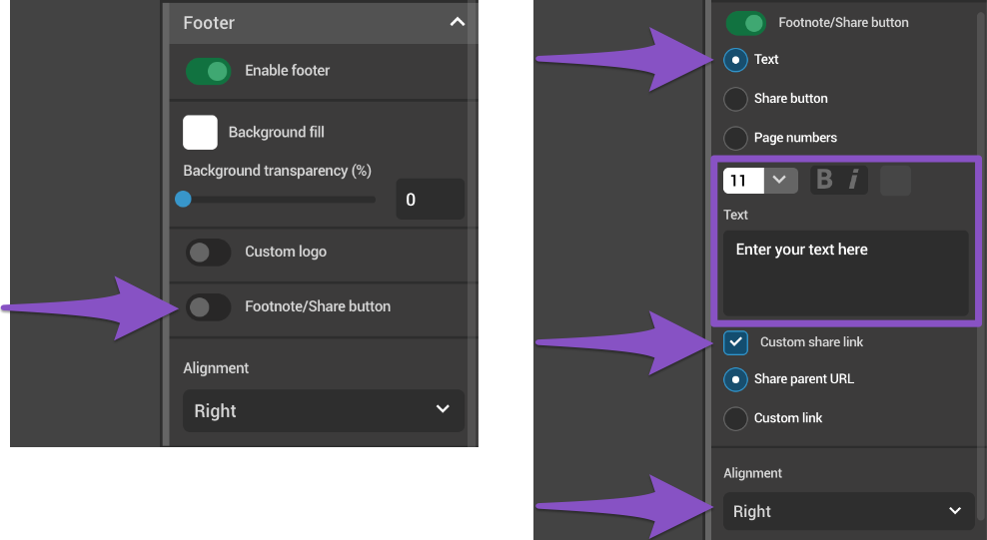Image resolution: width=987 pixels, height=540 pixels.
Task: Disable the Enable footer switch
Action: pyautogui.click(x=208, y=71)
